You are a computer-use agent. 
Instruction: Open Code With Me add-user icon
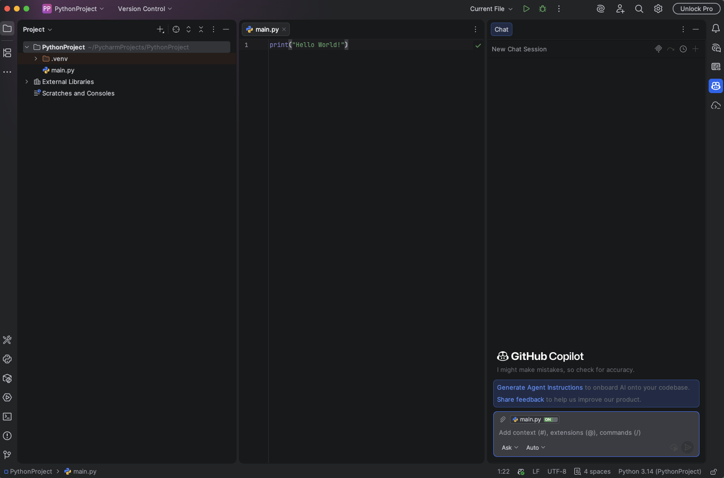[620, 9]
